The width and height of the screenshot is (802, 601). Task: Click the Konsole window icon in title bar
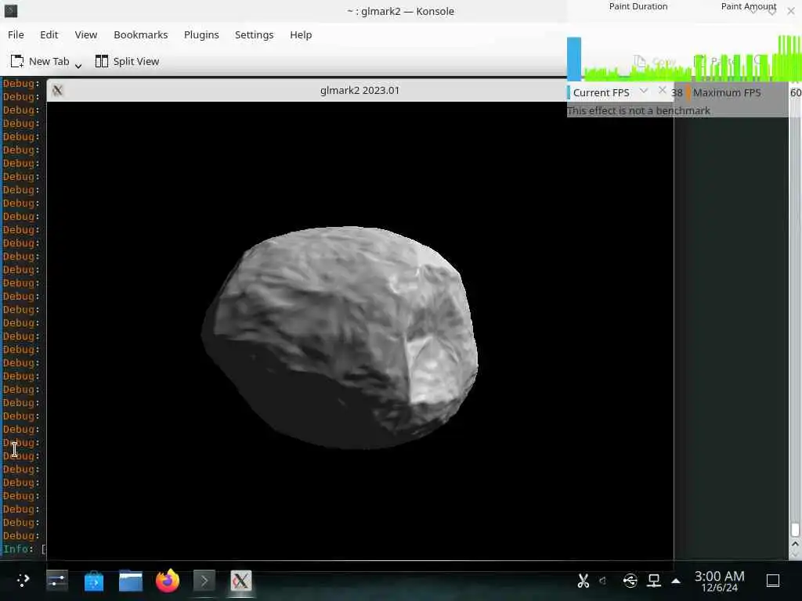pos(10,11)
